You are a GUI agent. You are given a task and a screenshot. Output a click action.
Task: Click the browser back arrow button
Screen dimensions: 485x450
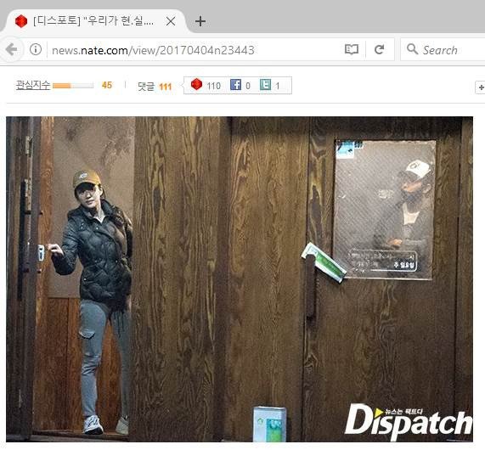11,49
